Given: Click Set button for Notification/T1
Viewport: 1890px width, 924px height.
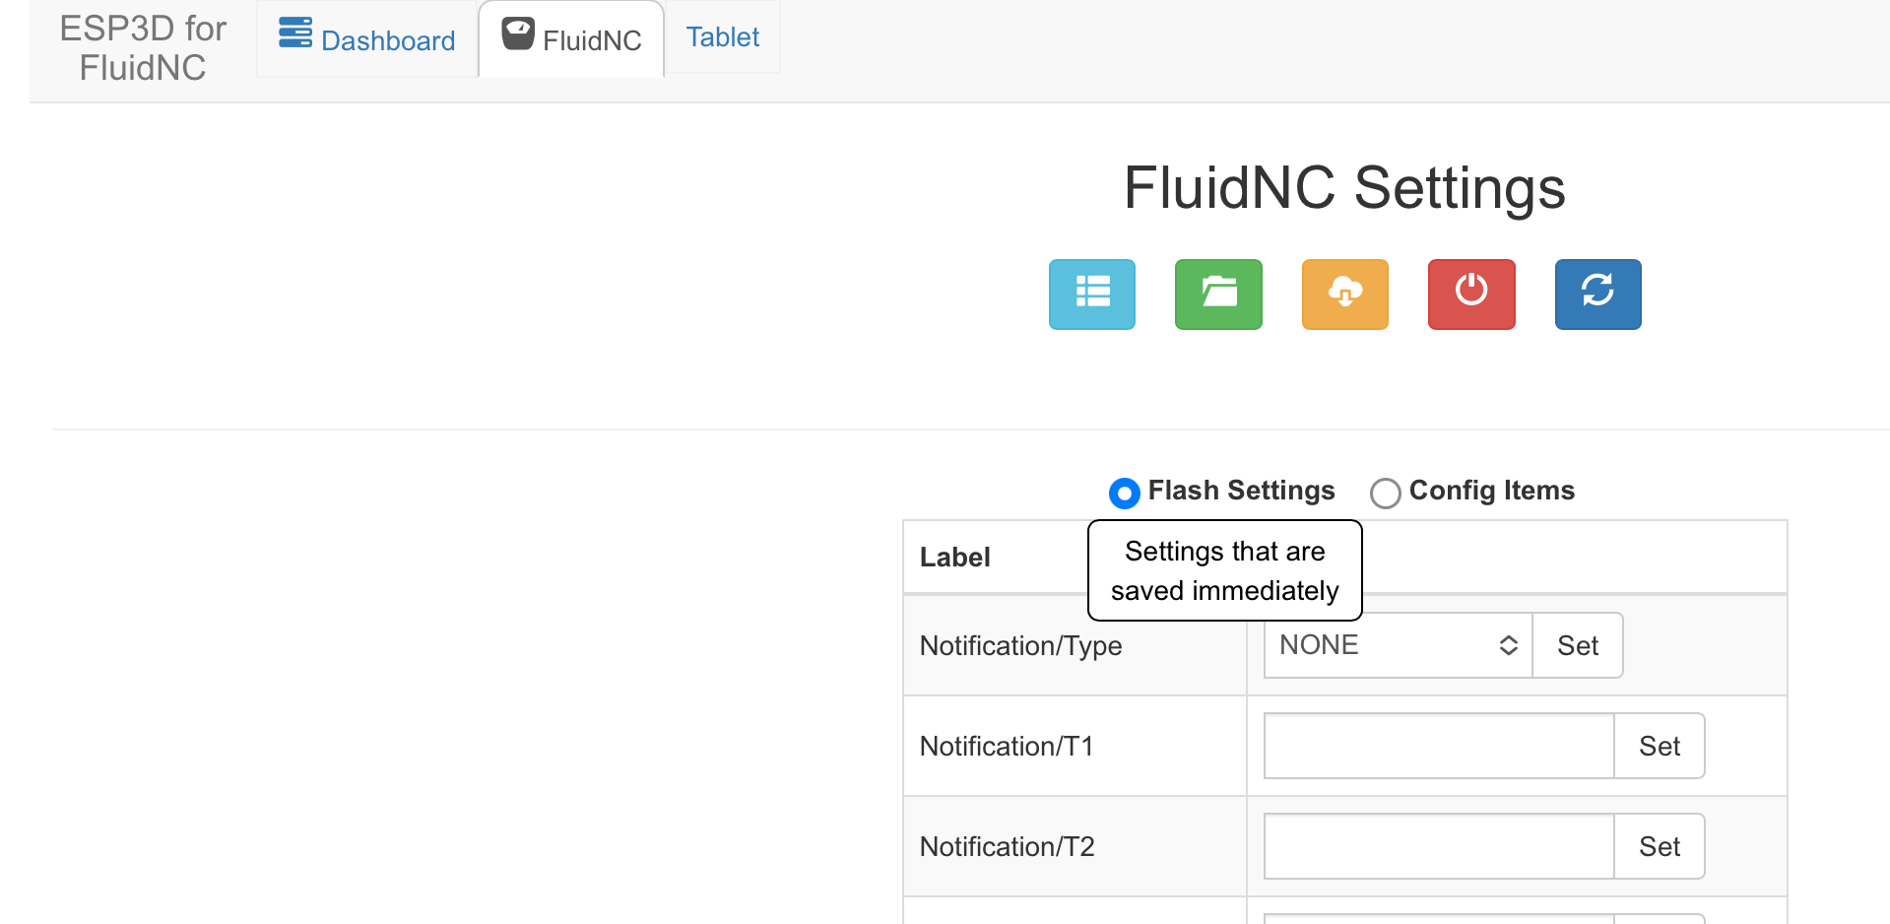Looking at the screenshot, I should pos(1659,746).
